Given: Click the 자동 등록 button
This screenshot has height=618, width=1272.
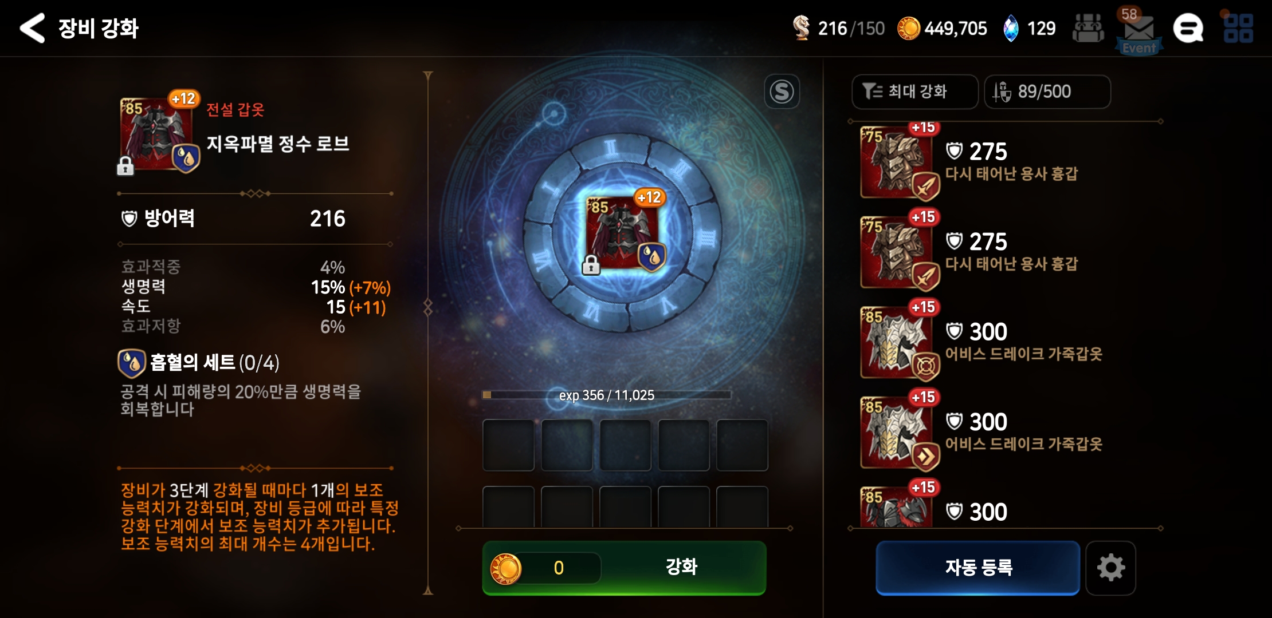Looking at the screenshot, I should 978,568.
